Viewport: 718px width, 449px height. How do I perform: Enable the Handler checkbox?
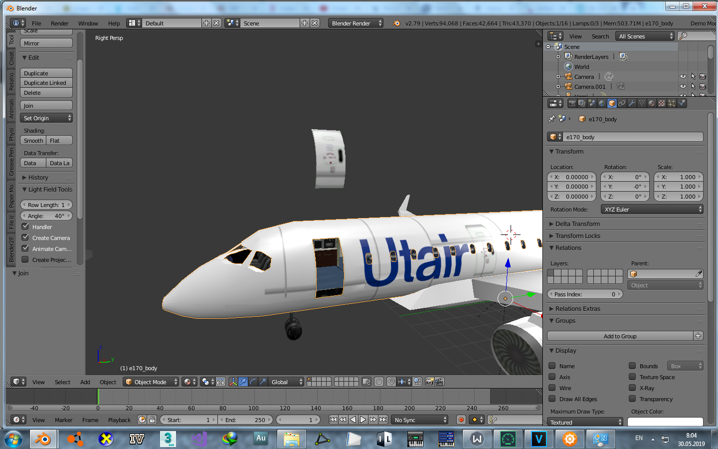(25, 226)
